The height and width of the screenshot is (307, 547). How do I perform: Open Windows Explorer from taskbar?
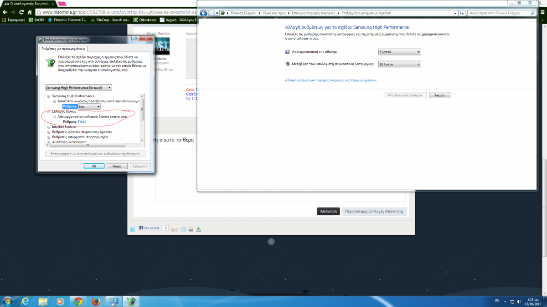pyautogui.click(x=43, y=301)
